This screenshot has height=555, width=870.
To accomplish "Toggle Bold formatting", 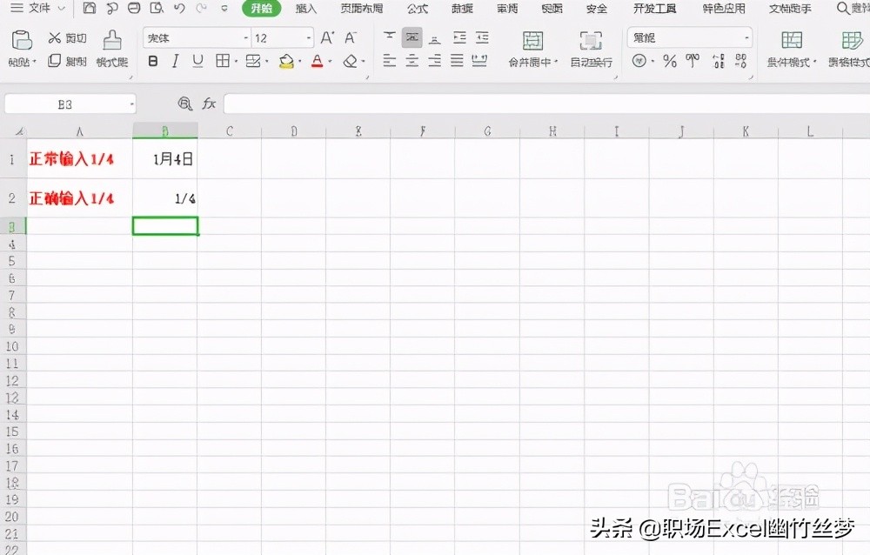I will 153,61.
